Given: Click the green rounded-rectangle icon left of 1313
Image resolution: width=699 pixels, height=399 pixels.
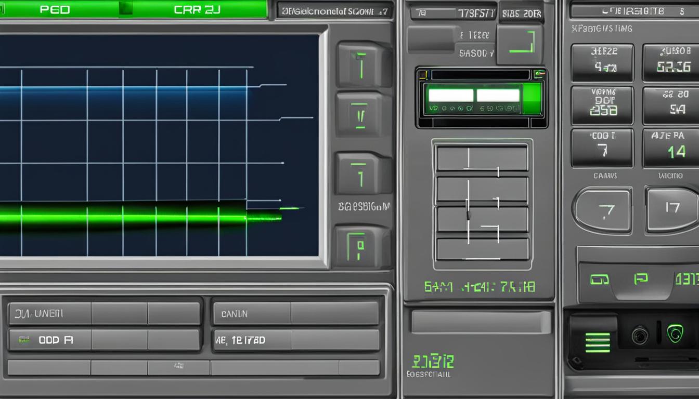Looking at the screenshot, I should 599,280.
